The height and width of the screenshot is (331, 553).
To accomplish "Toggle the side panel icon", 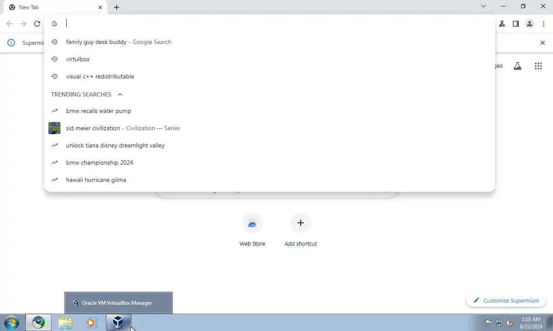I will [516, 24].
